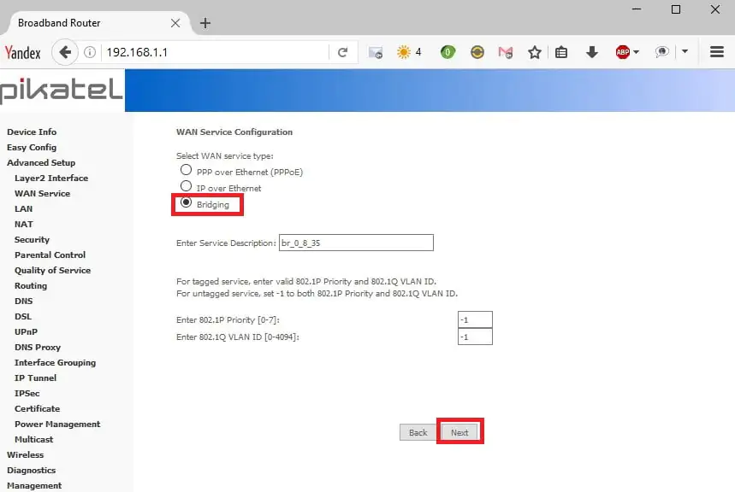Open the bookmarks list icon
The width and height of the screenshot is (735, 492).
point(561,52)
